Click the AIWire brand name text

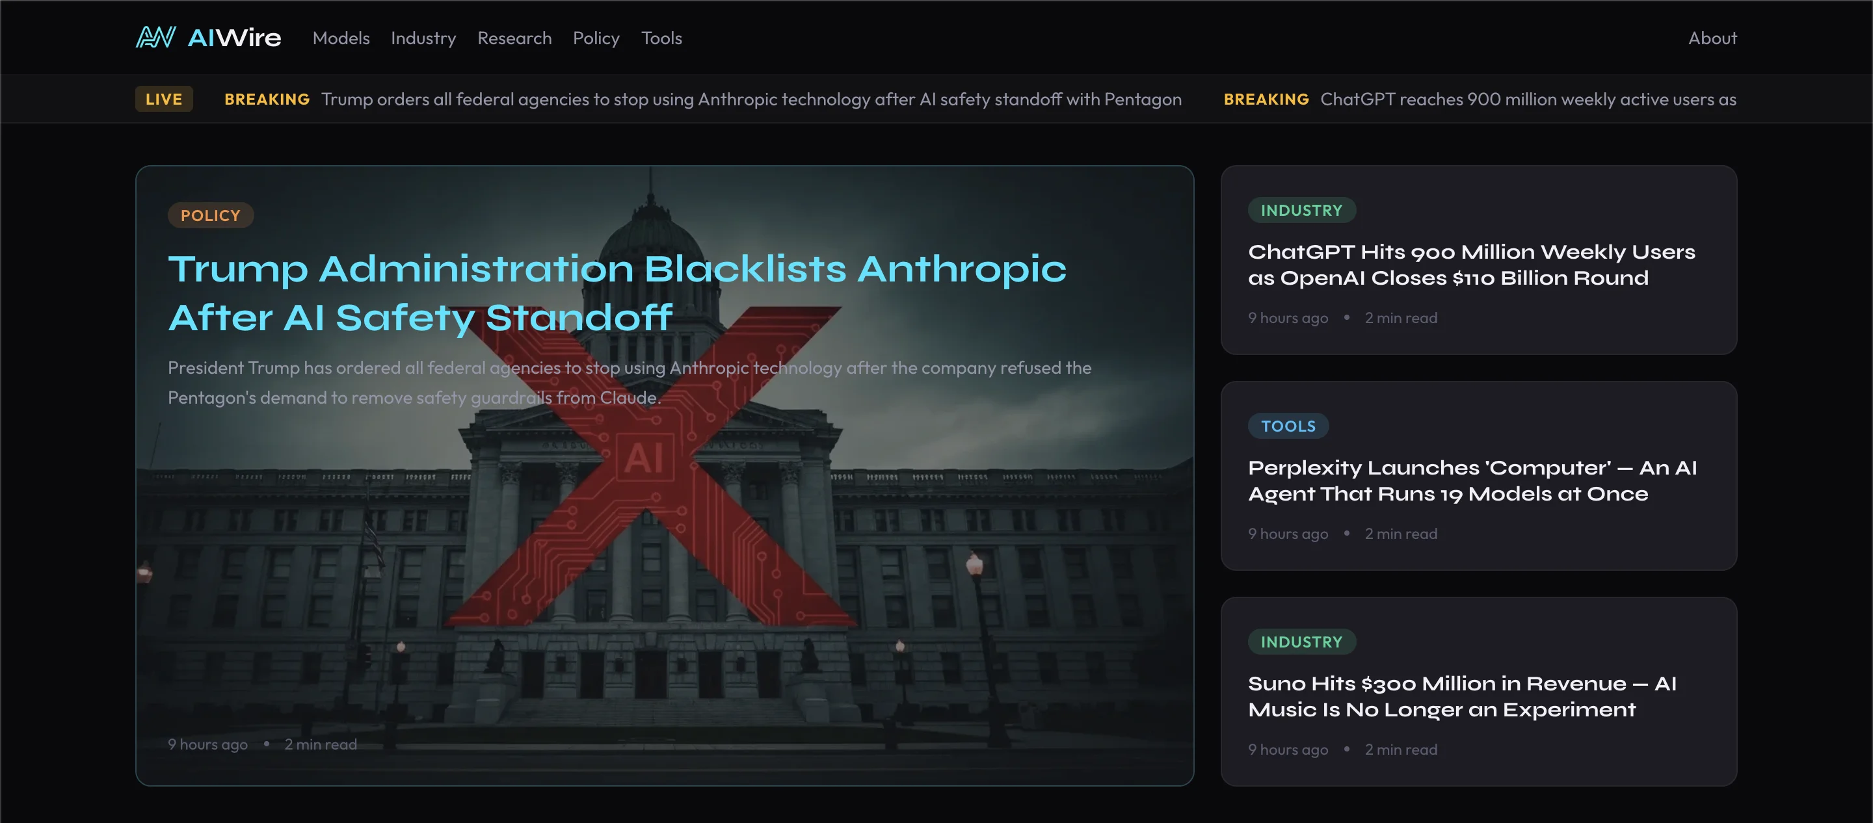click(234, 38)
